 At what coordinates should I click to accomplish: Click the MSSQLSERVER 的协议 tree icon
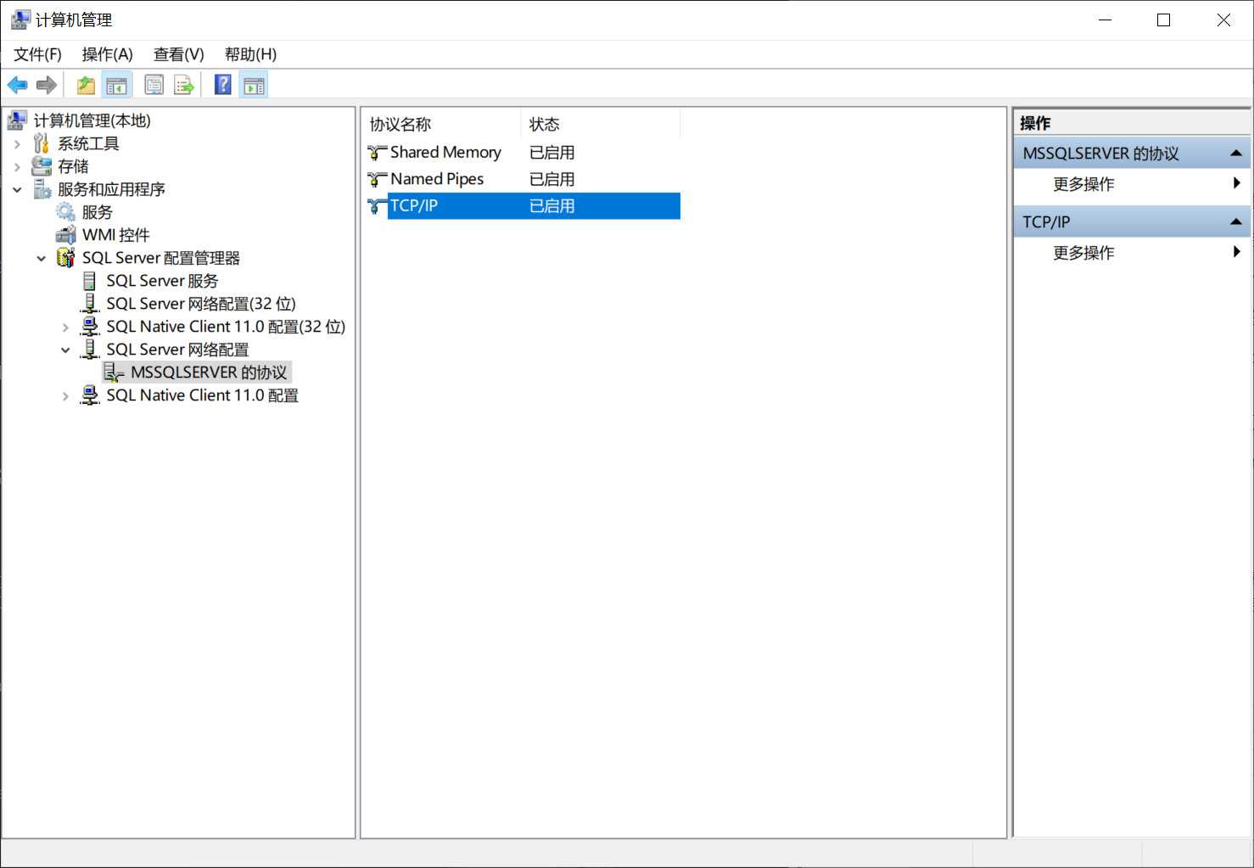tap(114, 372)
